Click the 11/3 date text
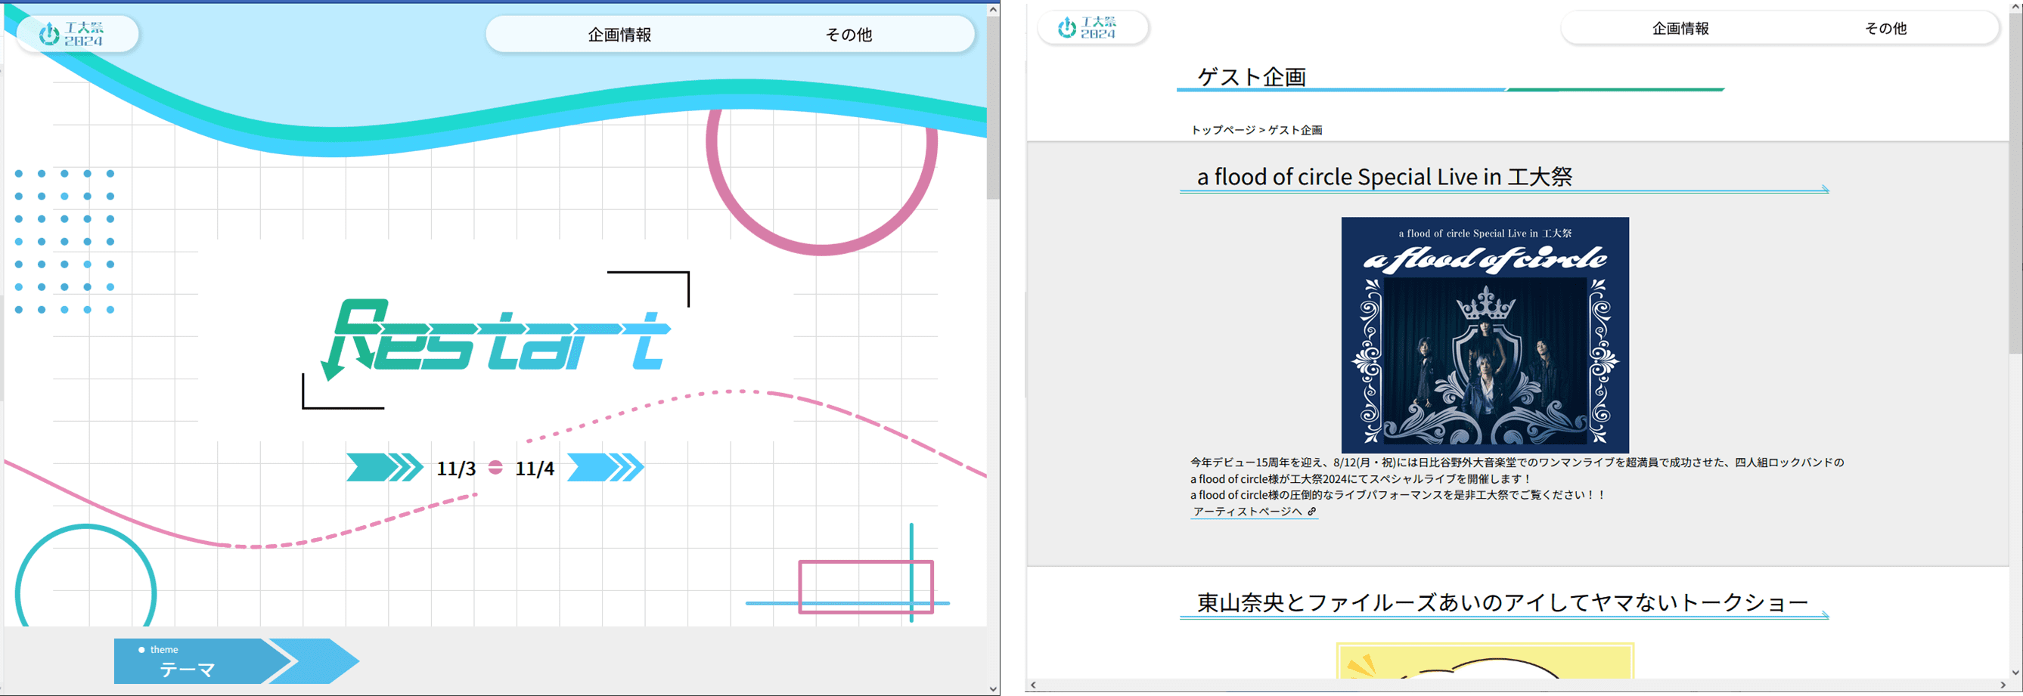Screen dimensions: 2023x696 point(456,469)
